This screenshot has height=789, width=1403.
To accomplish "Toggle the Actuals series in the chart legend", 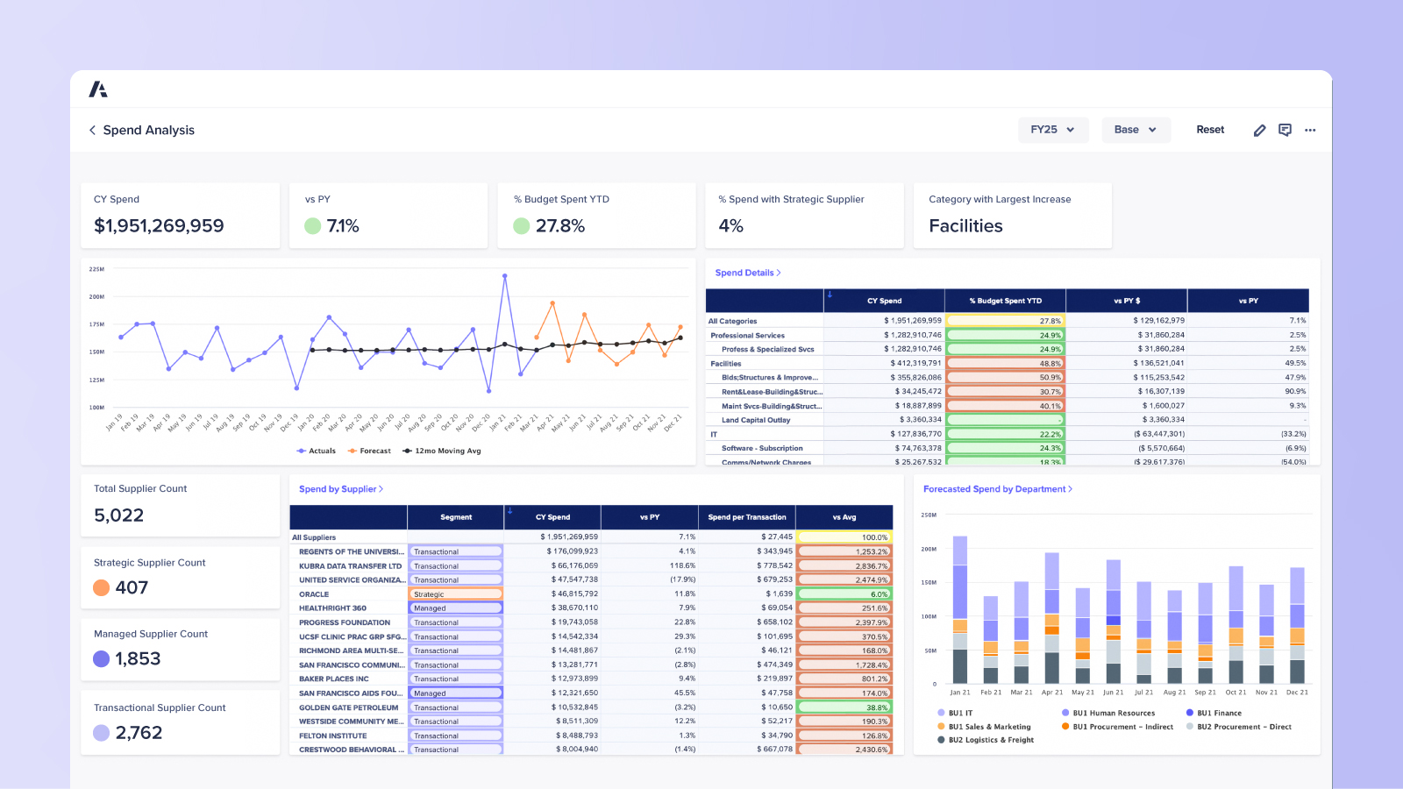I will (316, 451).
